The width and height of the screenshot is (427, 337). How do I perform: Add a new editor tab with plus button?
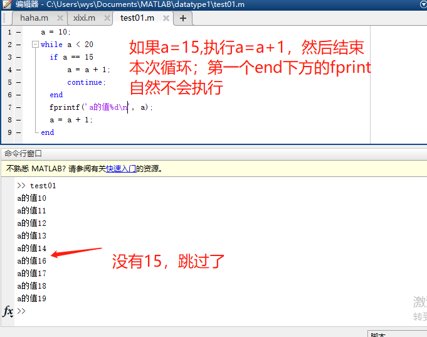[183, 18]
